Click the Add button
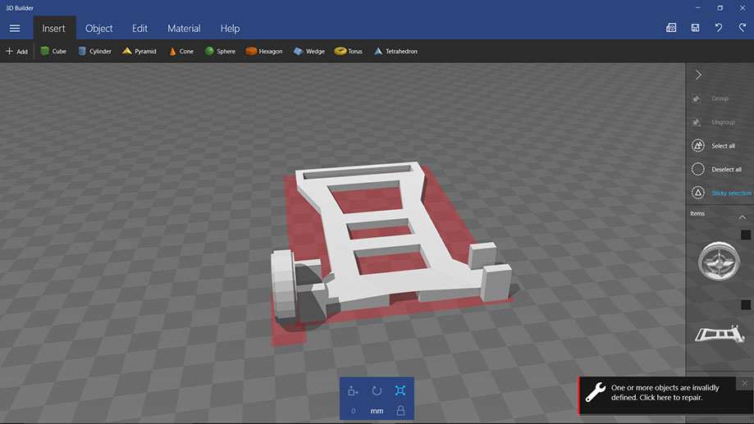 (x=17, y=51)
